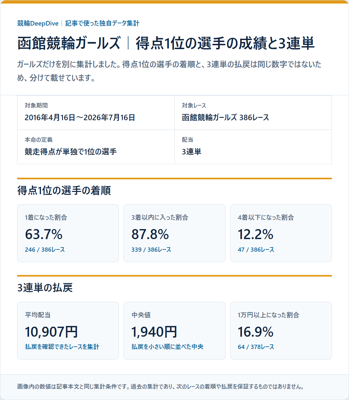Select the 10,907円 average payout
349x400 pixels.
pos(51,332)
